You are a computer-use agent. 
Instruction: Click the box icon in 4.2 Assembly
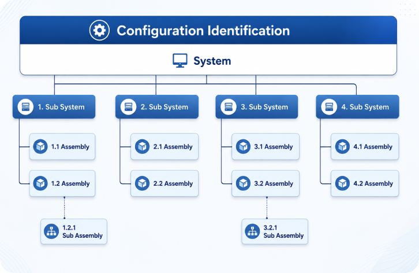point(342,183)
